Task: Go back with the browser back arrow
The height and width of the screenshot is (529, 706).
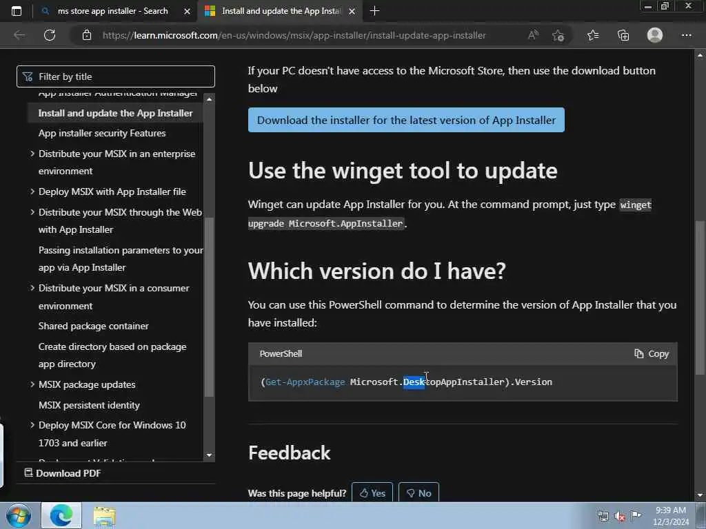Action: click(x=19, y=35)
